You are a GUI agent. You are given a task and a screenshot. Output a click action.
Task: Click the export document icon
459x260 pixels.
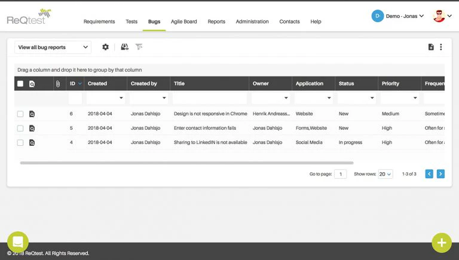tap(431, 47)
